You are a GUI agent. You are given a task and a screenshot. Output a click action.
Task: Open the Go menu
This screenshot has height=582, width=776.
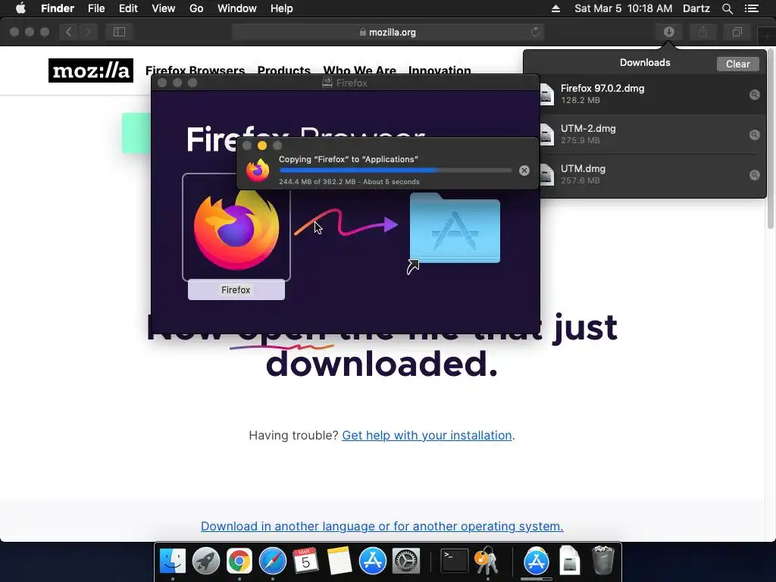(x=196, y=8)
